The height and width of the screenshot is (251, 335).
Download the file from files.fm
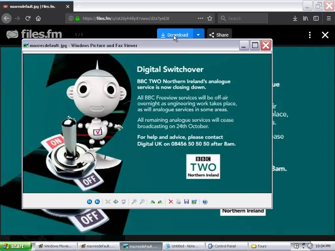tap(175, 34)
